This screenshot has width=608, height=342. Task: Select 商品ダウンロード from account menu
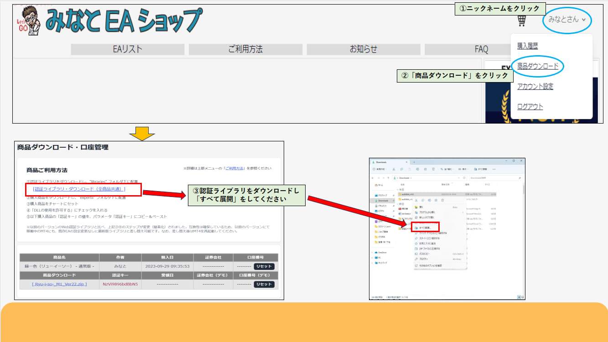[538, 66]
